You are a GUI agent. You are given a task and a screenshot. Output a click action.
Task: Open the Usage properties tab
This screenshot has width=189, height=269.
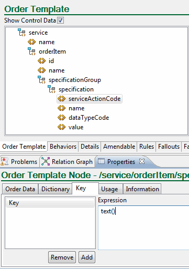pyautogui.click(x=109, y=189)
